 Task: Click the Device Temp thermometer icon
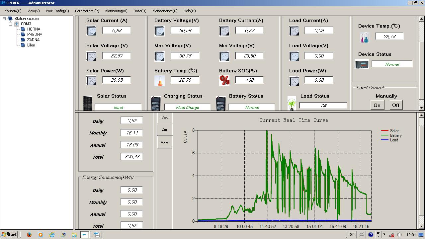[365, 38]
